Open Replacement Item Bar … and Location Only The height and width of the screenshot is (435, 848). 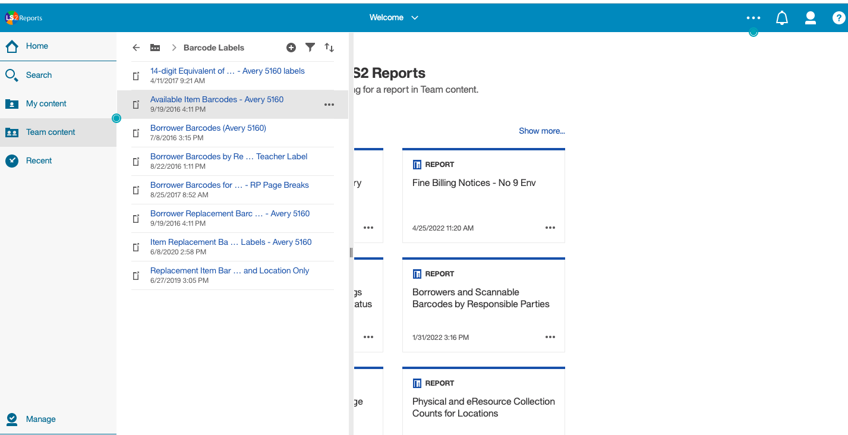coord(230,270)
